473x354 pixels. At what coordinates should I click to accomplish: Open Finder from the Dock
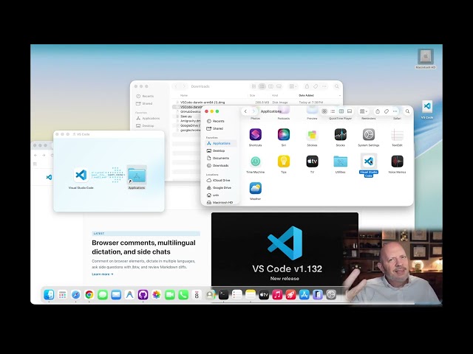pyautogui.click(x=49, y=295)
